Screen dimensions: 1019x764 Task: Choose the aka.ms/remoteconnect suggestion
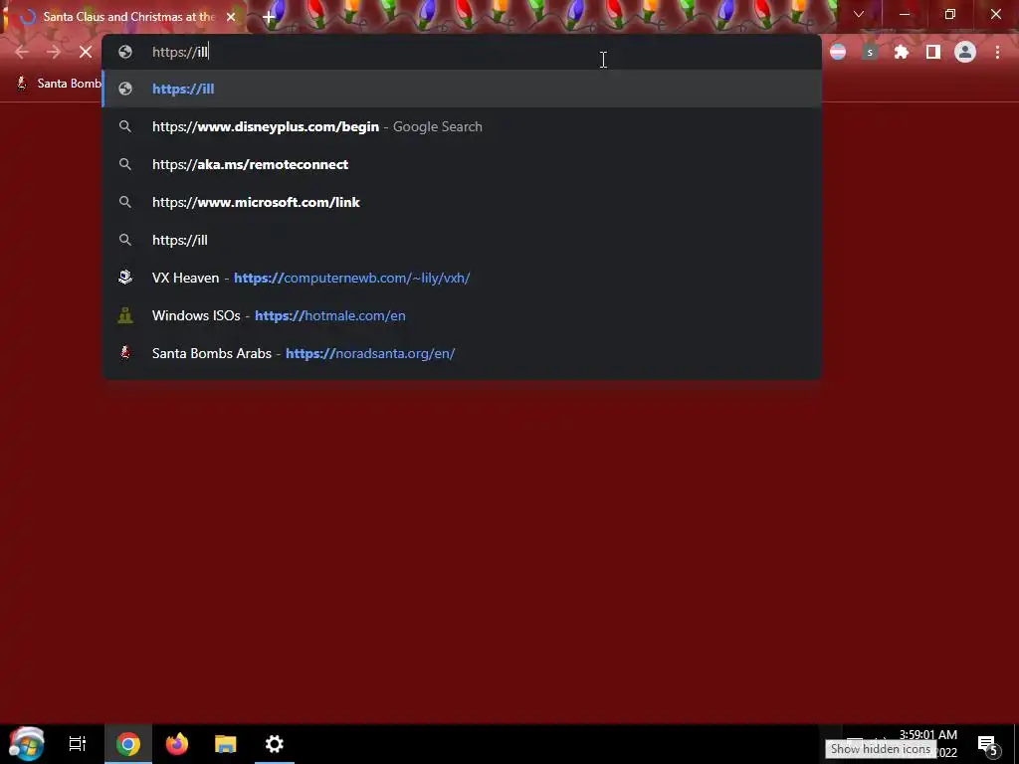click(462, 164)
